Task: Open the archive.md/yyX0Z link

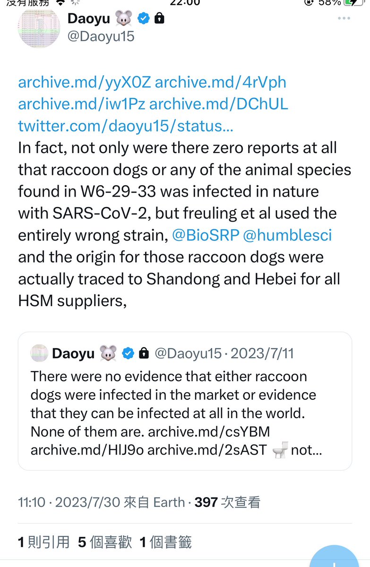Action: click(x=84, y=82)
